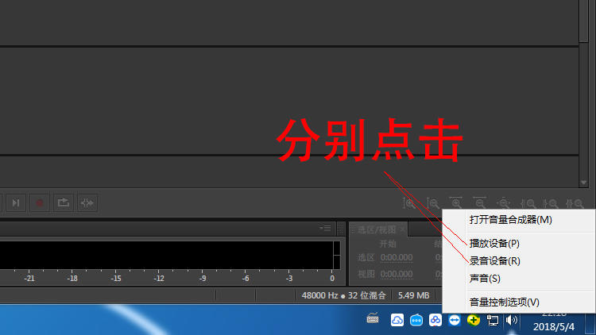Click the zoom out (amplitude) icon
The image size is (596, 335).
click(x=433, y=204)
